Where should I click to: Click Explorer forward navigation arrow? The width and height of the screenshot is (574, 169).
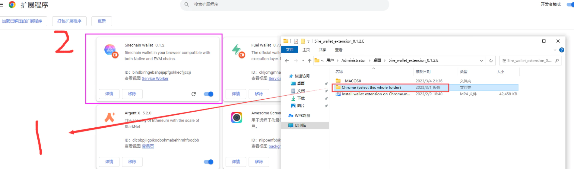[296, 61]
